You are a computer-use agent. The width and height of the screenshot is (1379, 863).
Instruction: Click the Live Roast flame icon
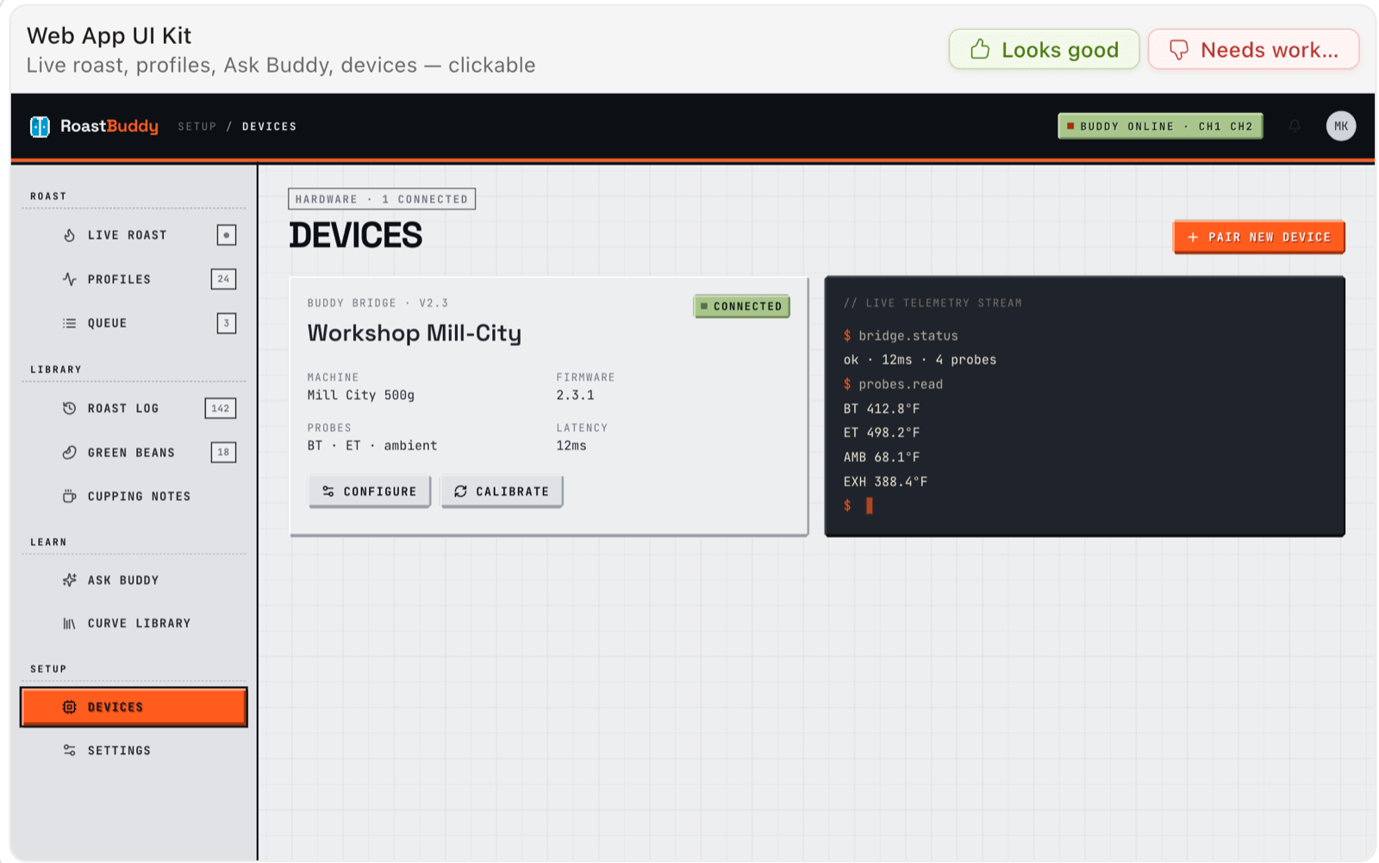coord(69,235)
